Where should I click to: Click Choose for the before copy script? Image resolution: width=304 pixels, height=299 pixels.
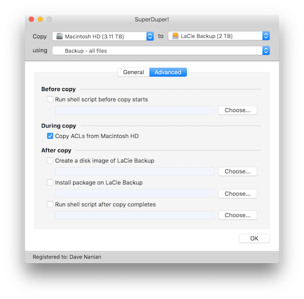coord(237,110)
